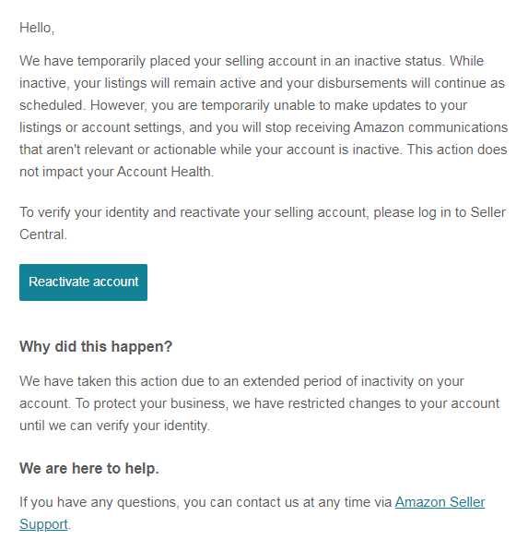528x540 pixels.
Task: Click the words "Account Health" in first paragraph
Action: coord(164,172)
